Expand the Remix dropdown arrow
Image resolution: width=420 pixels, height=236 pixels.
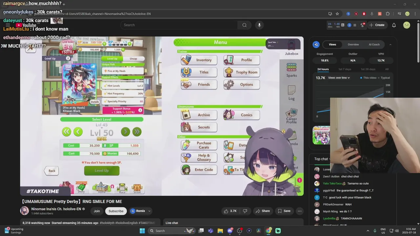click(149, 211)
